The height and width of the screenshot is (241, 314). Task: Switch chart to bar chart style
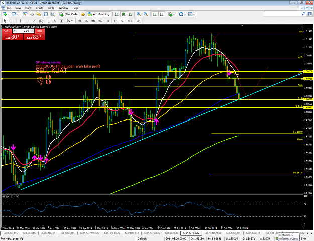tap(117, 14)
